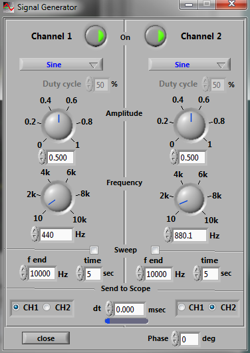Select CH1 radio in left scope group
Viewport: 250px width, 353px height.
tap(16, 307)
